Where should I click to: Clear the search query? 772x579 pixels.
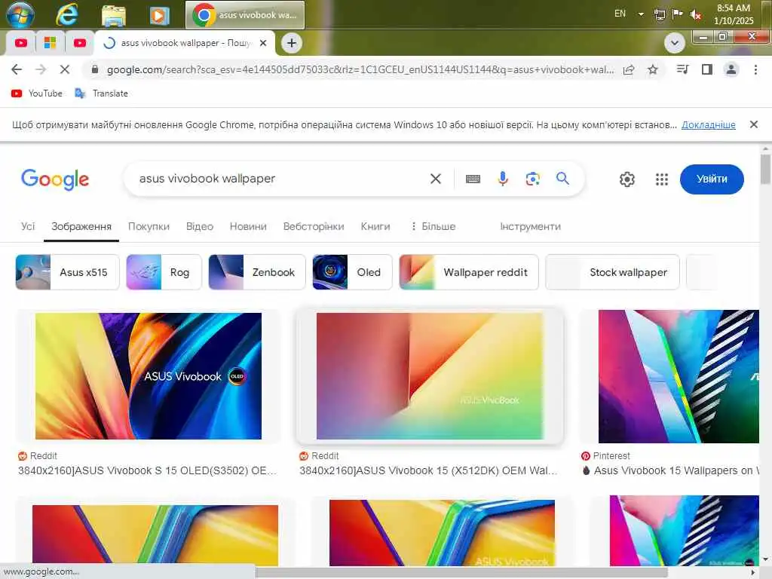436,179
